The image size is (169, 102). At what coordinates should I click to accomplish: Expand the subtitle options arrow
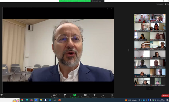click(90, 95)
